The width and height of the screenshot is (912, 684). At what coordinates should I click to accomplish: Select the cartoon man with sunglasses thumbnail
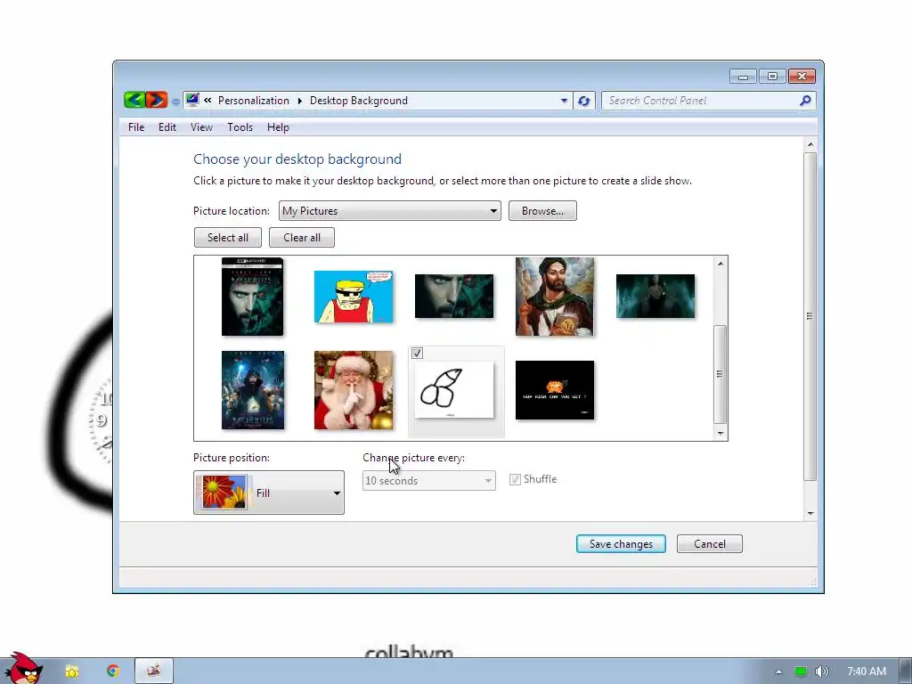pos(354,297)
